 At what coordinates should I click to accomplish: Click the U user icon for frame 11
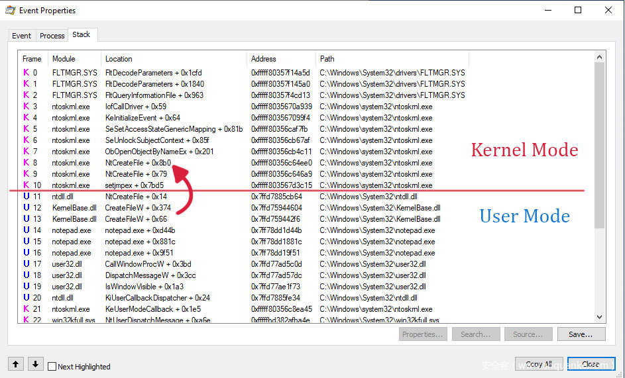(26, 197)
